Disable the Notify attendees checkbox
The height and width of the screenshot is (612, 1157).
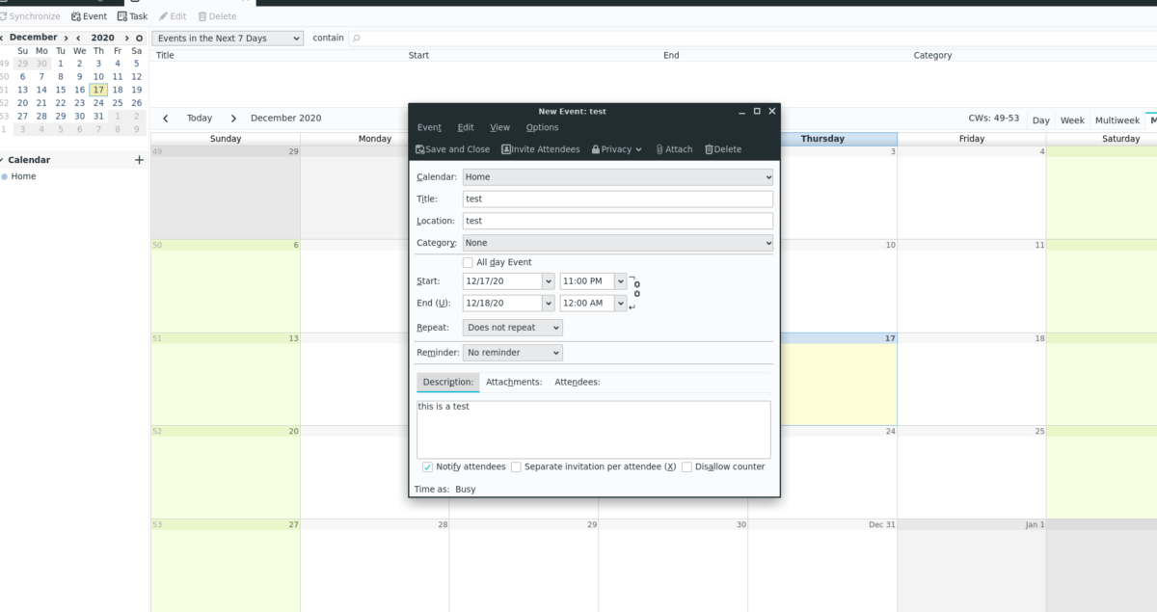click(x=427, y=466)
